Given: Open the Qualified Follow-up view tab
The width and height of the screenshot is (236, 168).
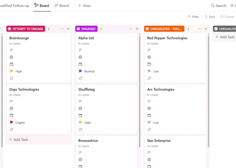Looking at the screenshot, I should [15, 6].
